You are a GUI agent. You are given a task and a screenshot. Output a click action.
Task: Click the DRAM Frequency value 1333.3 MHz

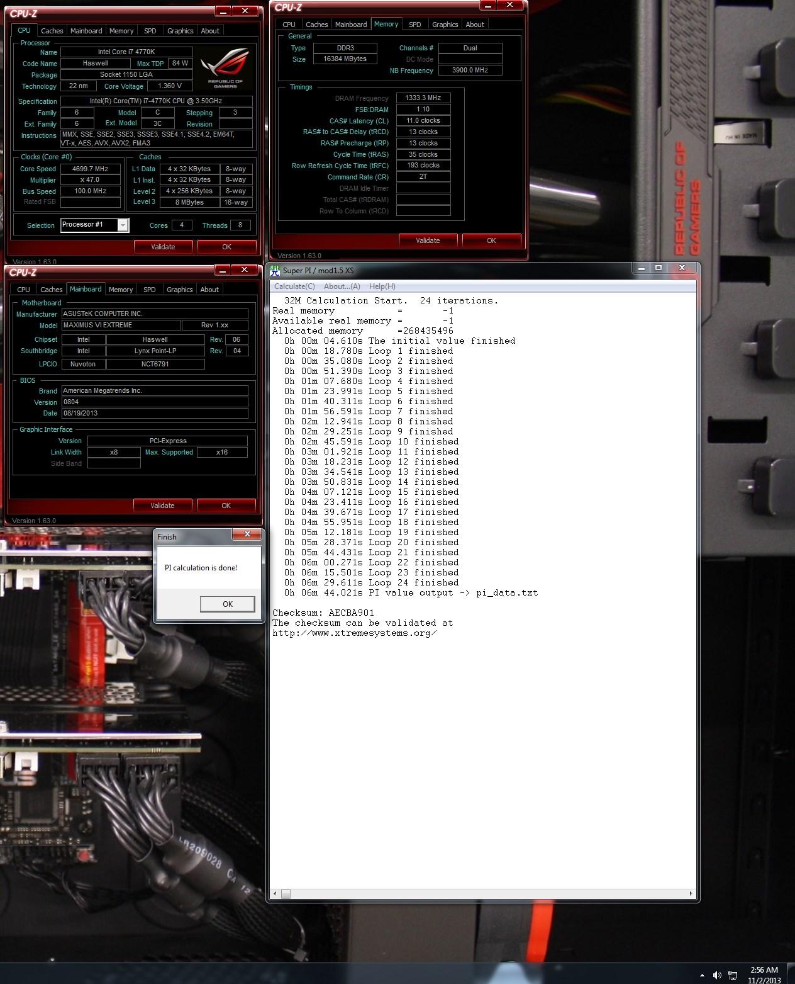tap(423, 98)
